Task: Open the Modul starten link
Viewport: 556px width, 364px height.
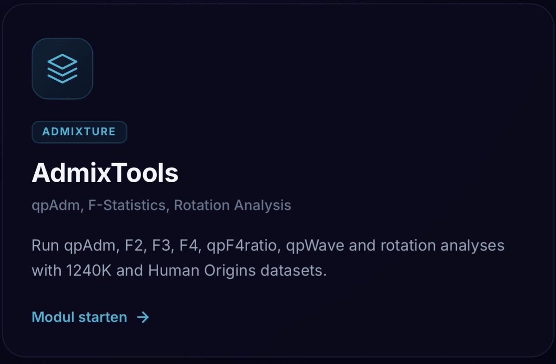Action: tap(90, 317)
